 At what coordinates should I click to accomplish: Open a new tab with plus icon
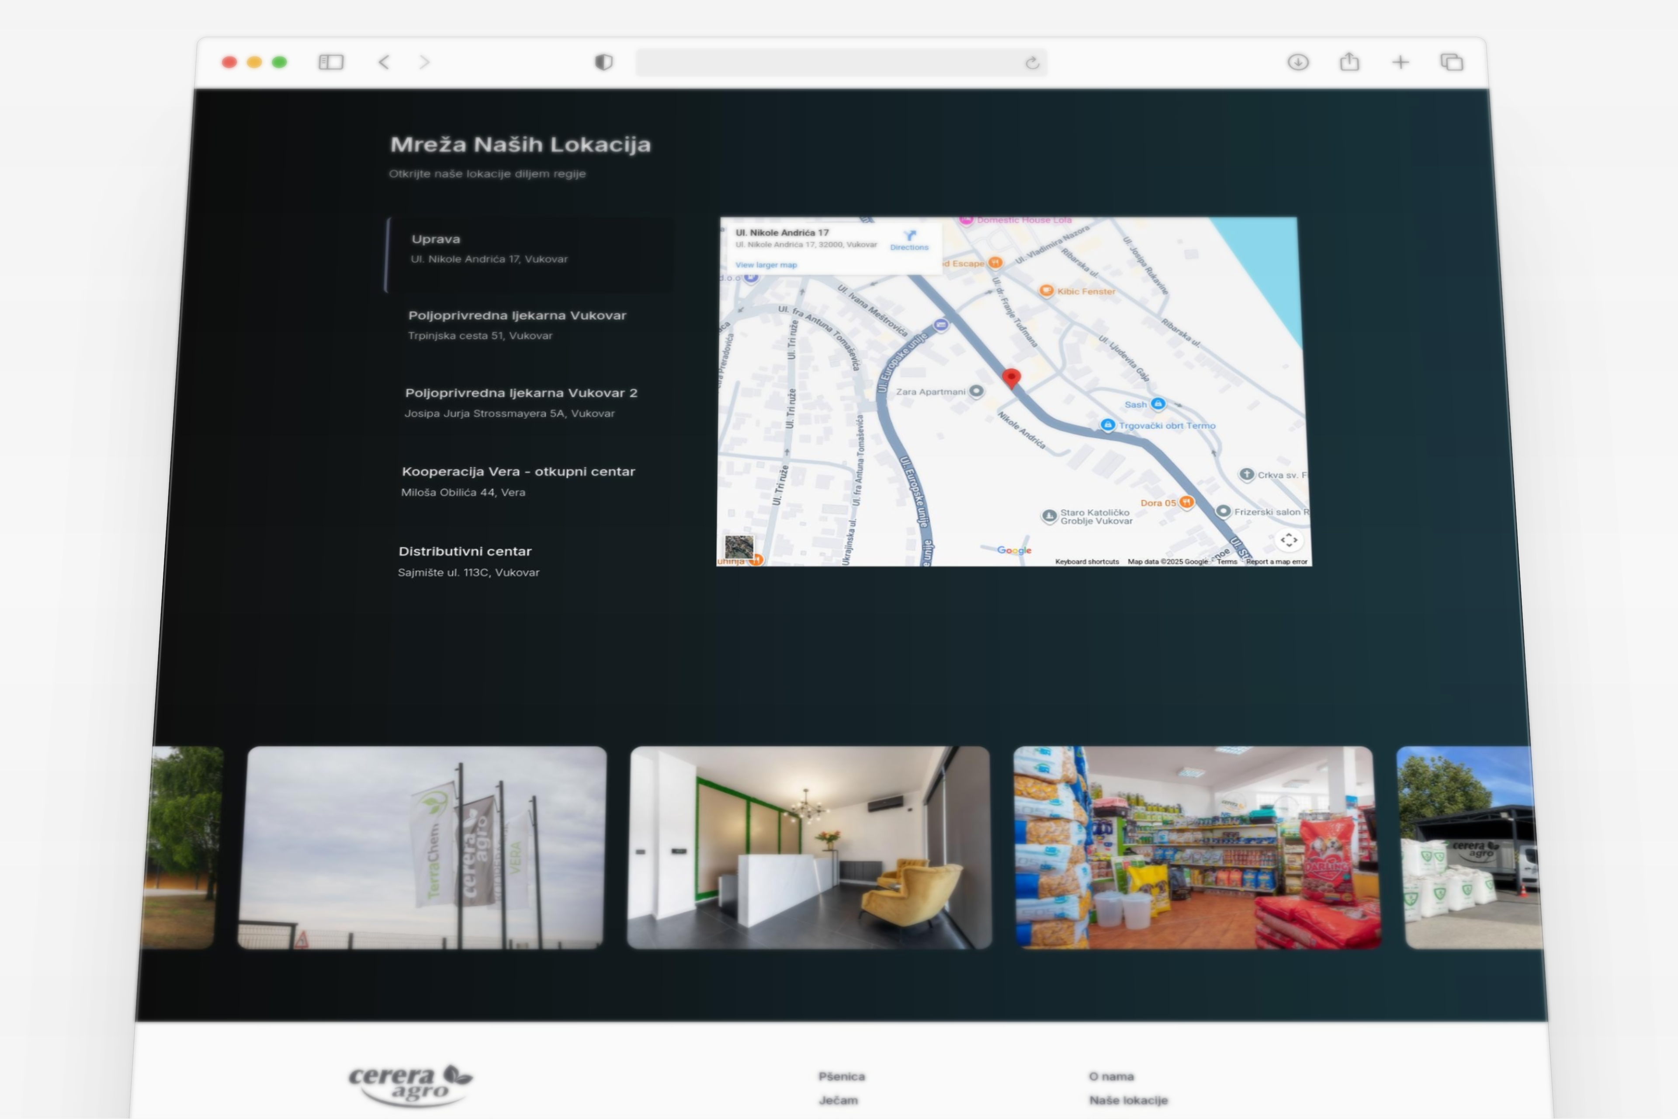pos(1400,62)
